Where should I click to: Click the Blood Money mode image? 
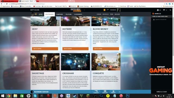(106, 21)
